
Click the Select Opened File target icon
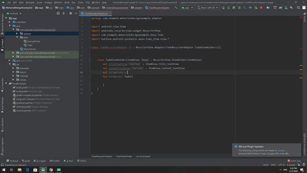pyautogui.click(x=58, y=13)
